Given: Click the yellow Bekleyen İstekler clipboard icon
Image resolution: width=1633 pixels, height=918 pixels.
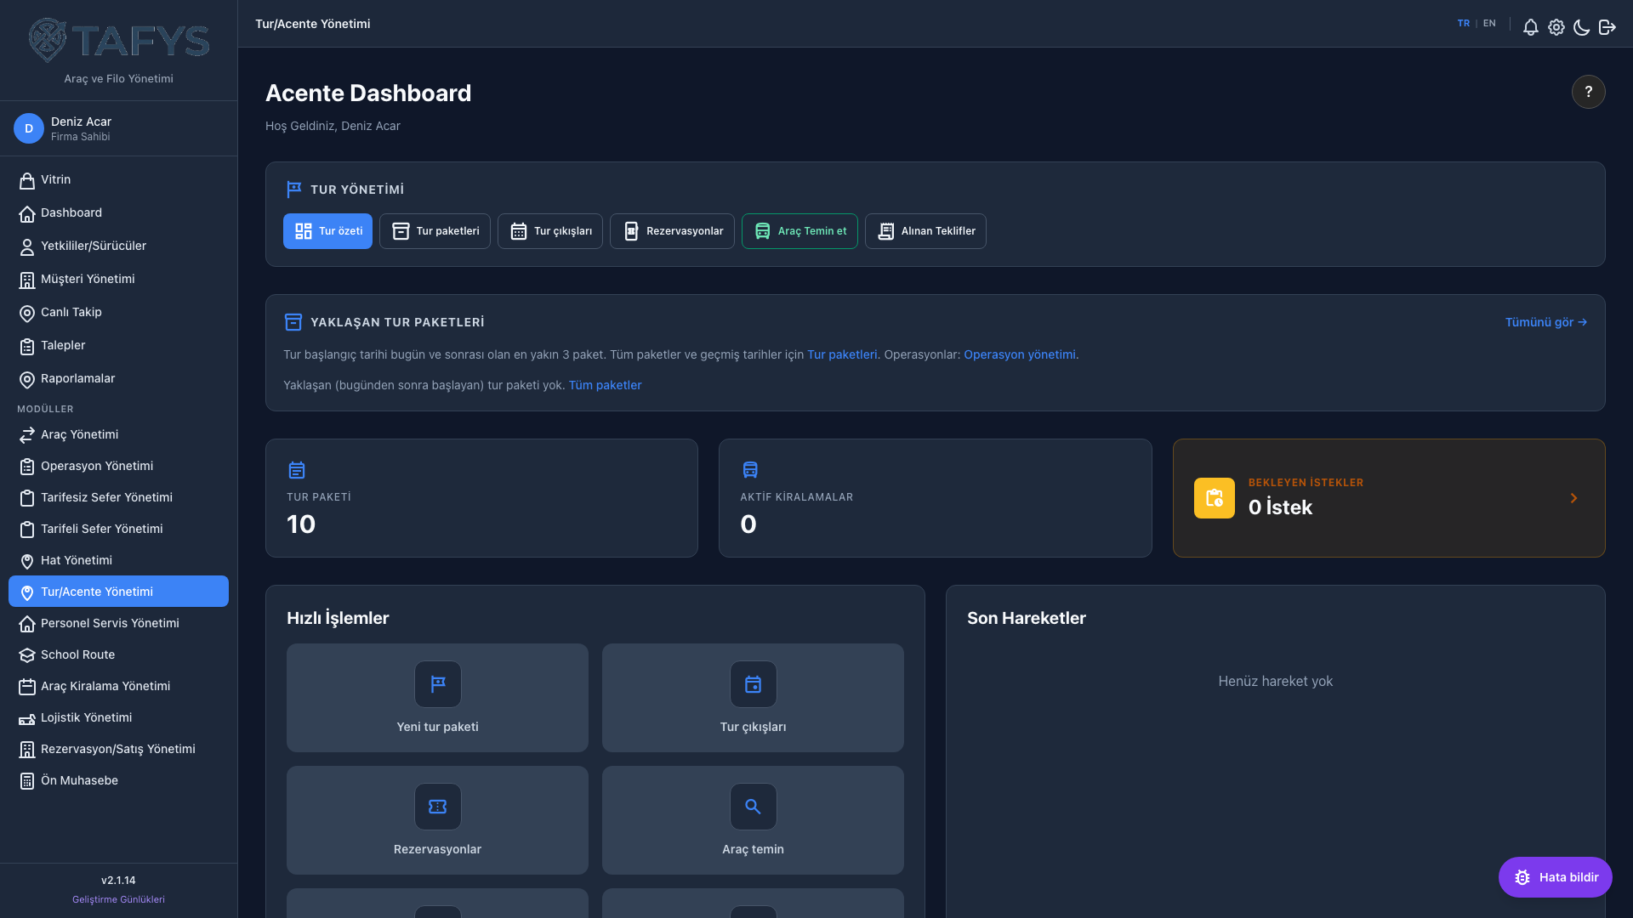Looking at the screenshot, I should pyautogui.click(x=1214, y=498).
